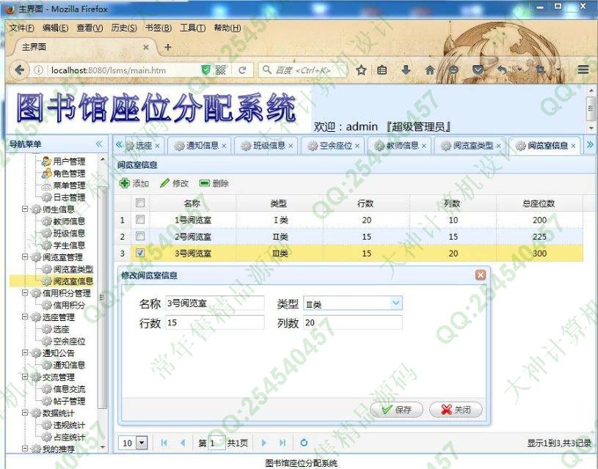The height and width of the screenshot is (469, 598).
Task: Open the bookmarks list icon
Action: click(x=382, y=70)
